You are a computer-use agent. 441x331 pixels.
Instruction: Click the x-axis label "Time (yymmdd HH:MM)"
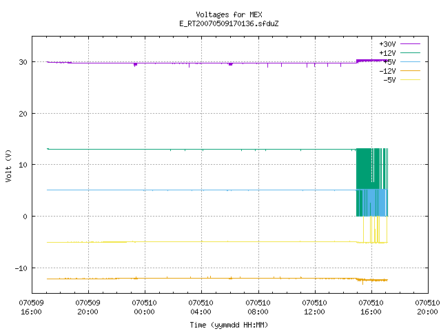coord(229,325)
